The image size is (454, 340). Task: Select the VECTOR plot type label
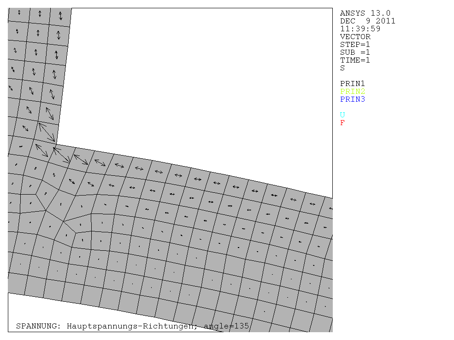(x=355, y=37)
